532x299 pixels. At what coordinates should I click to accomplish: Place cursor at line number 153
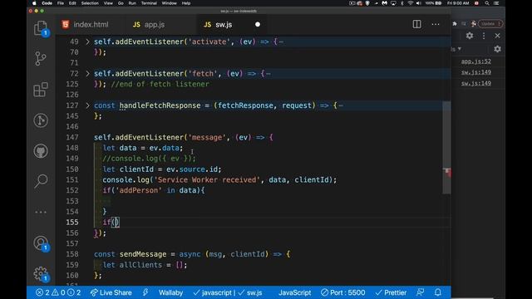[x=72, y=201]
